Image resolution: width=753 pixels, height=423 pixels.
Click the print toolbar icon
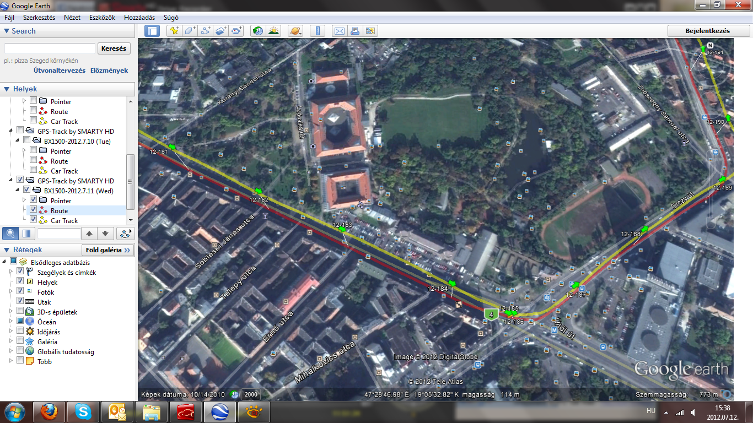tap(355, 31)
